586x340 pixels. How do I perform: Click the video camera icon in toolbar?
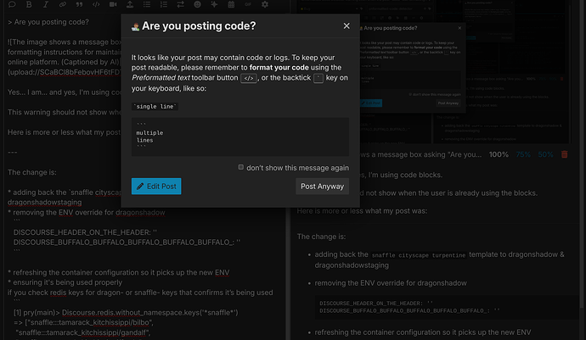point(113,4)
